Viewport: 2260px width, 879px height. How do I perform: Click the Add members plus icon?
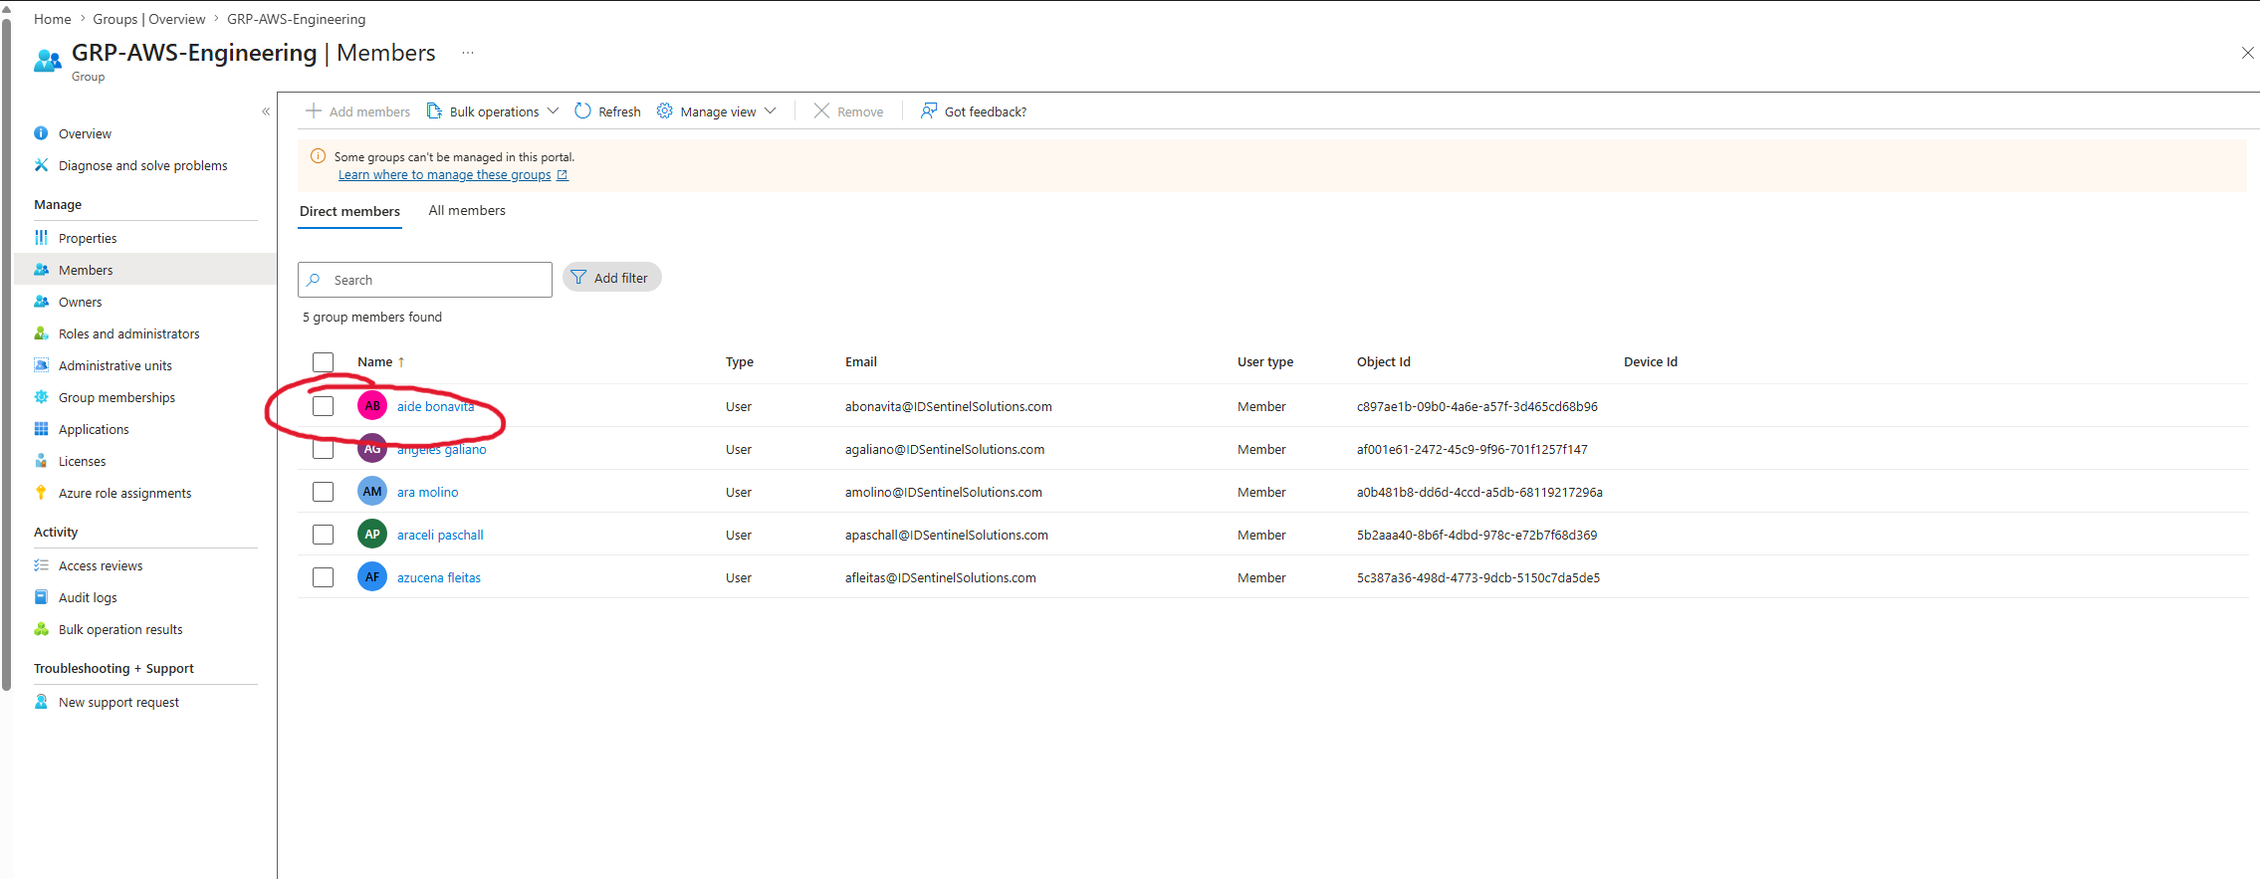pyautogui.click(x=314, y=110)
